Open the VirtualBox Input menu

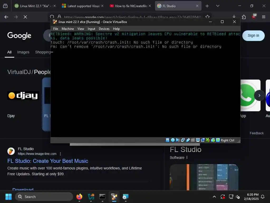point(91,29)
